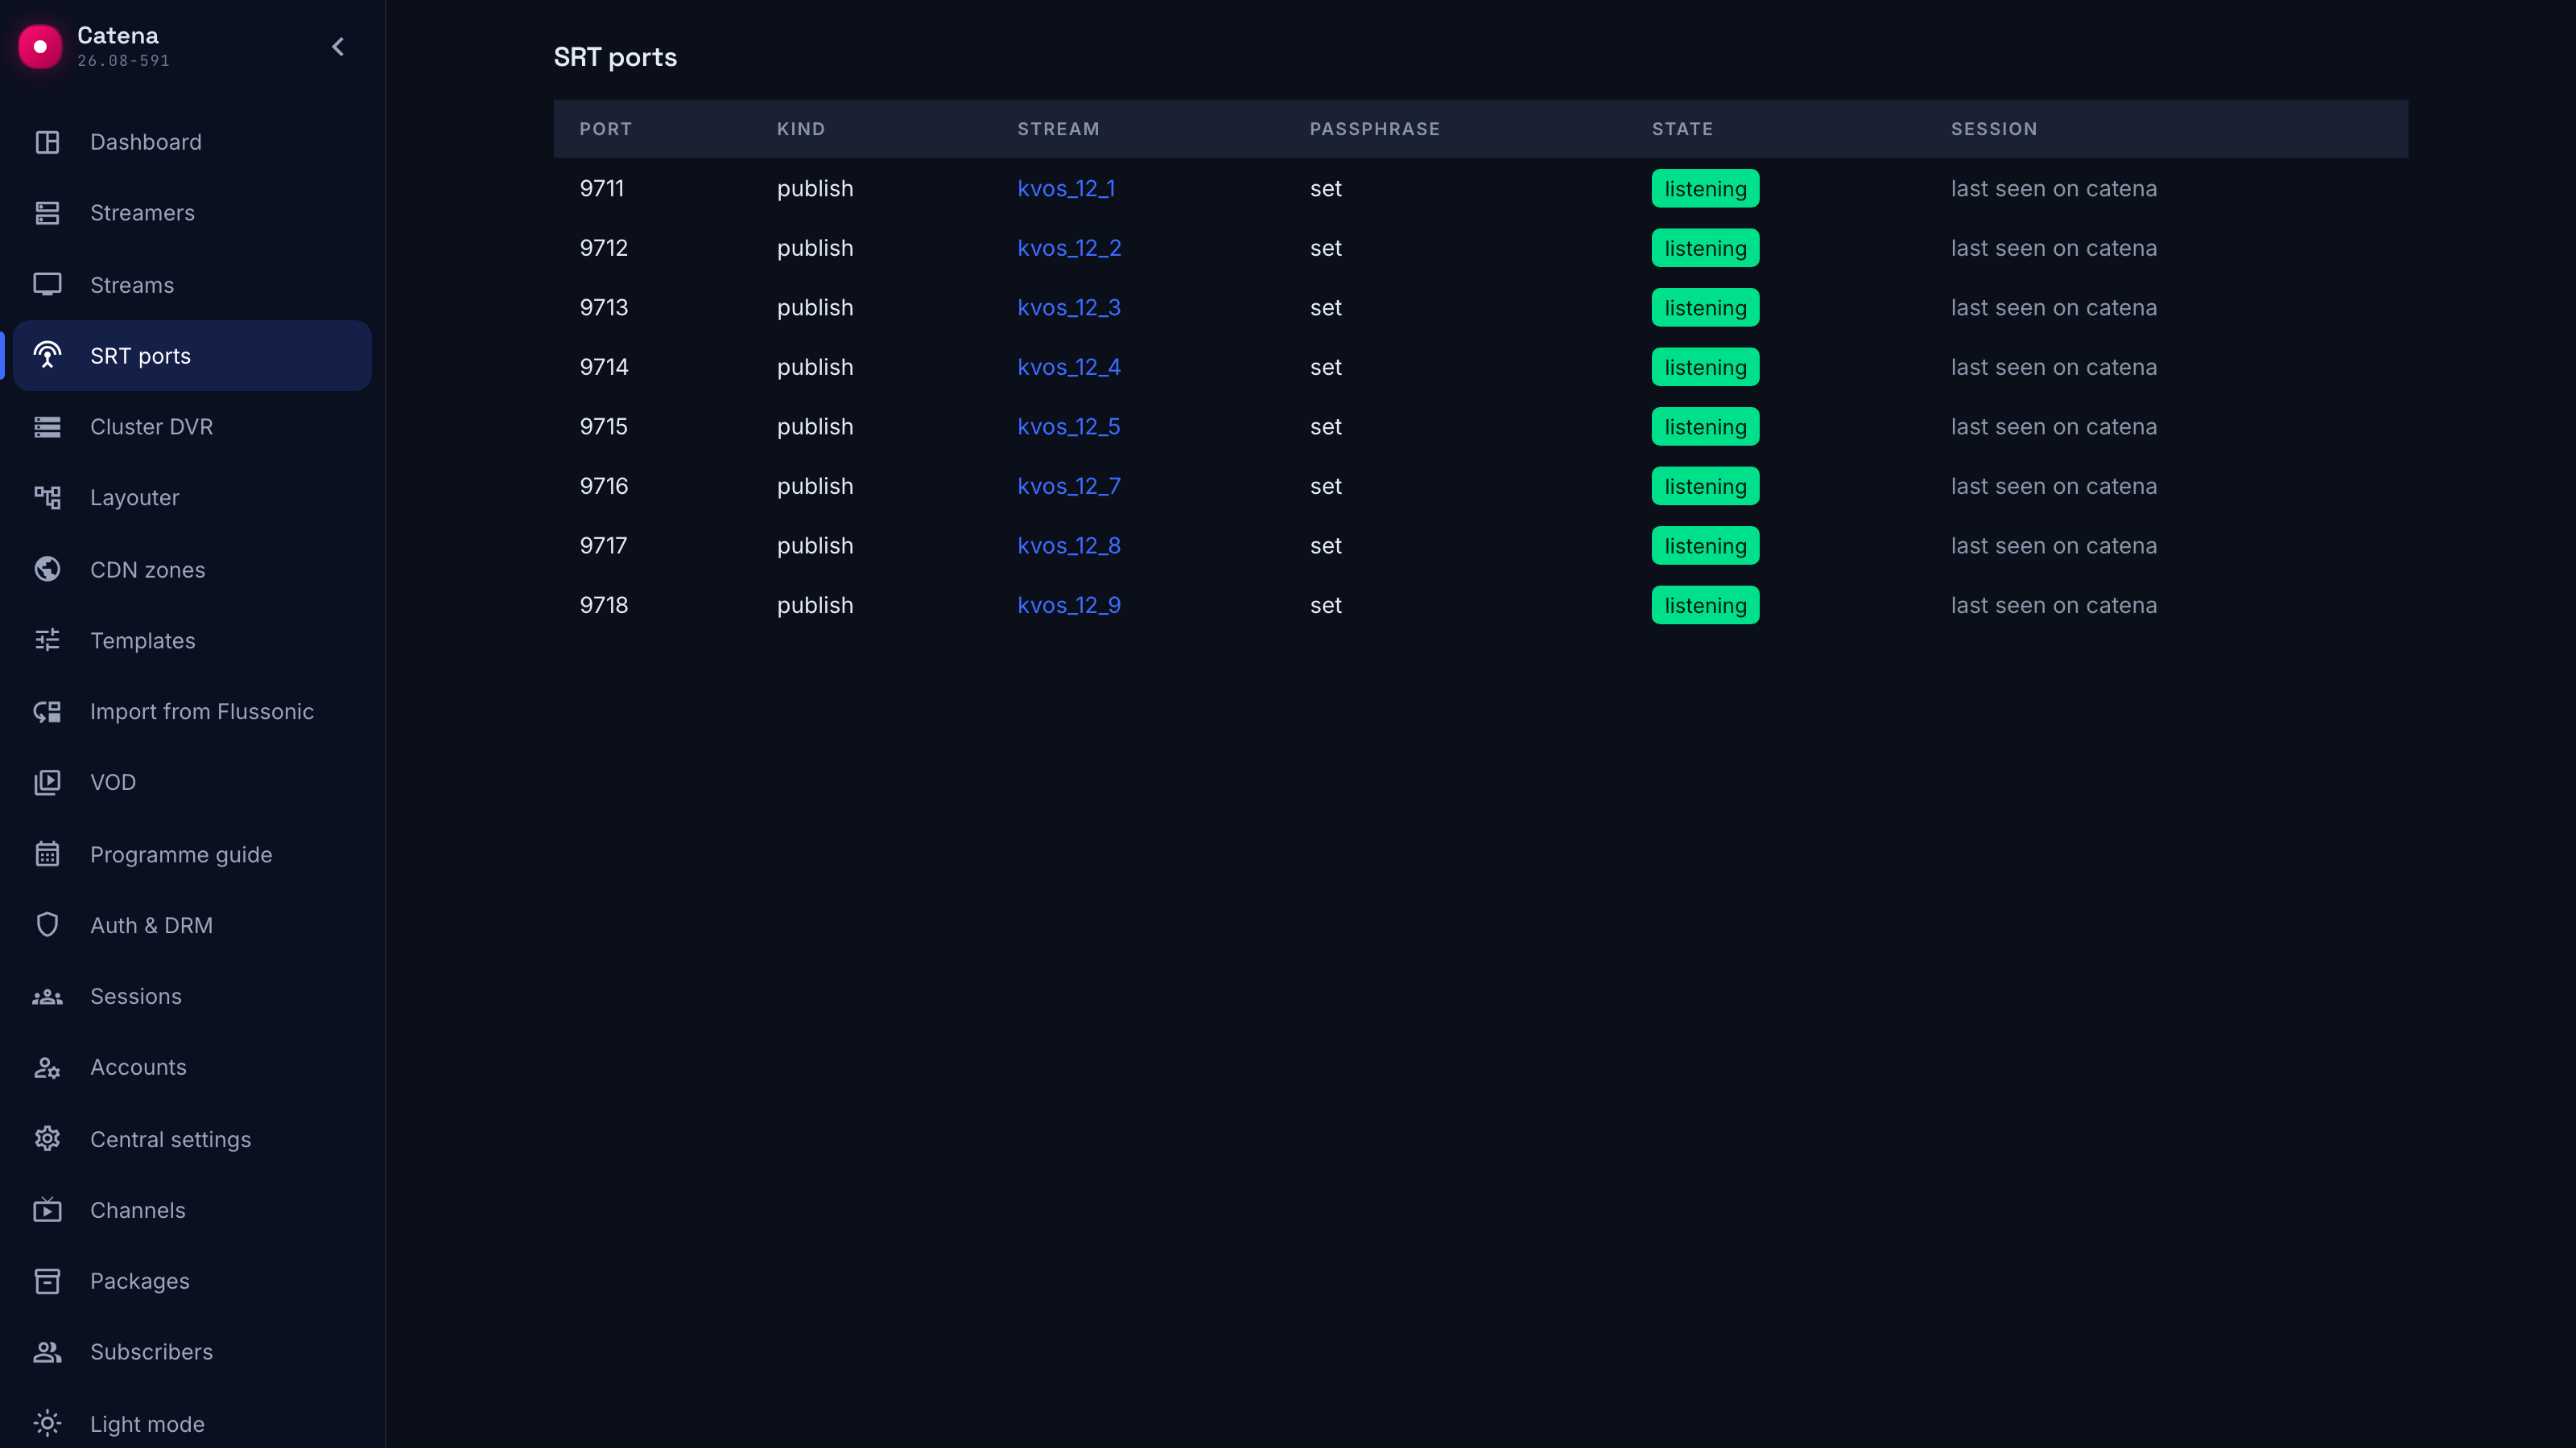Open the kvos_12_8 stream link
2576x1448 pixels.
(1069, 545)
